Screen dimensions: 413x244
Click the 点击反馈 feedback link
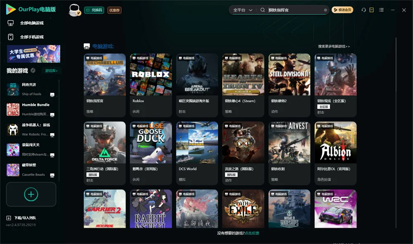tap(252, 233)
